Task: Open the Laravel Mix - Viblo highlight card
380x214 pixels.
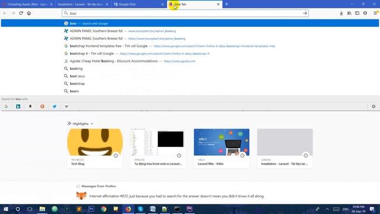Action: pos(221,148)
